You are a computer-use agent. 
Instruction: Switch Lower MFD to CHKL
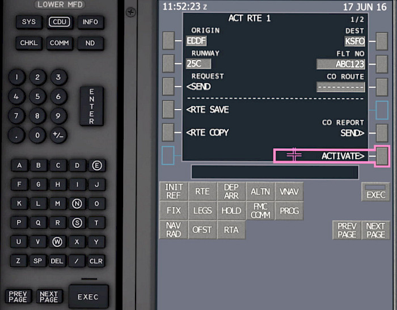pyautogui.click(x=28, y=43)
